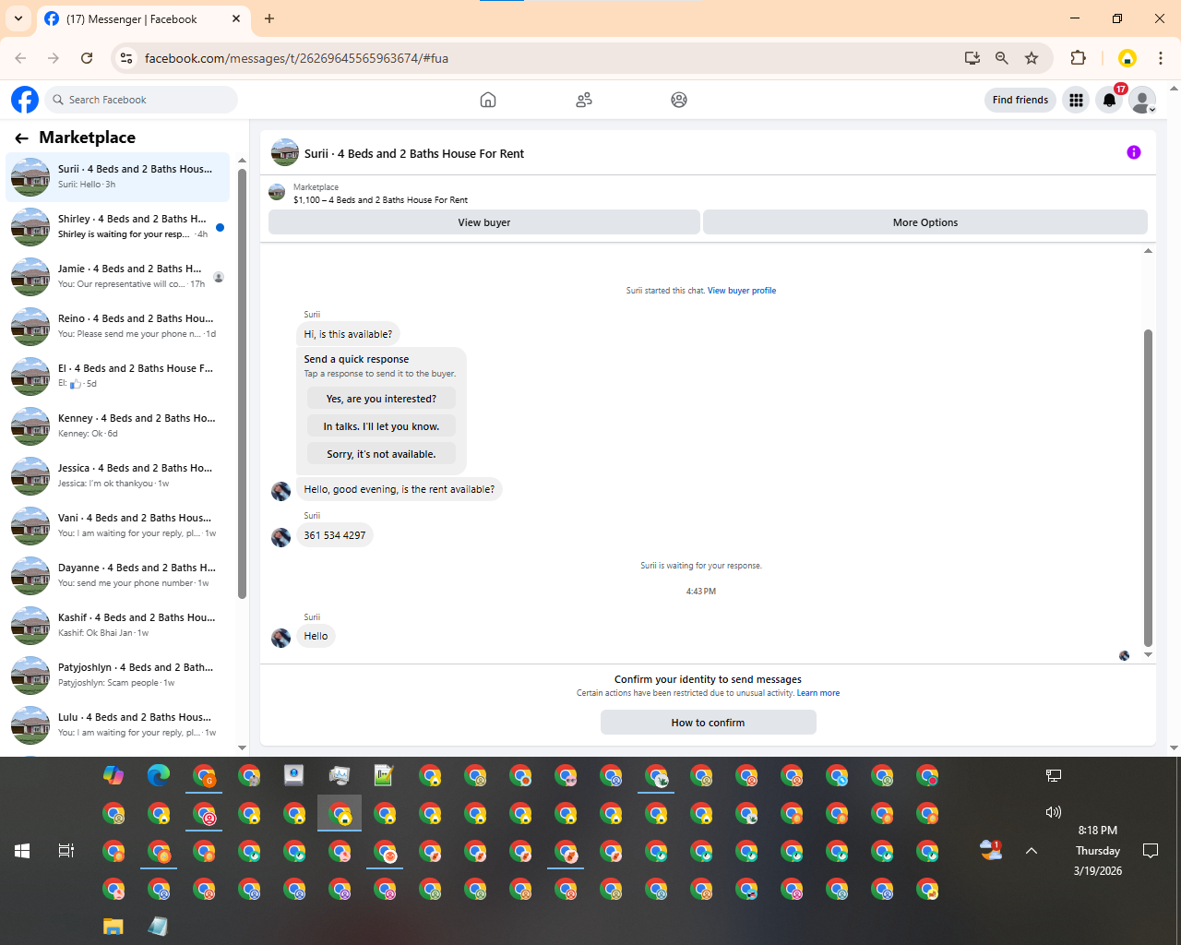1181x945 pixels.
Task: Click the browser forward arrow
Action: 54,58
